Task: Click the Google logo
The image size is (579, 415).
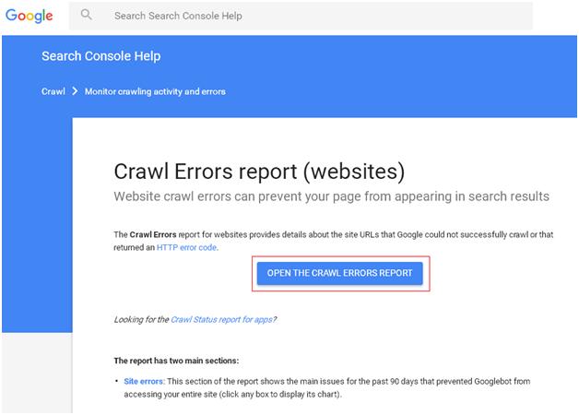Action: (29, 16)
